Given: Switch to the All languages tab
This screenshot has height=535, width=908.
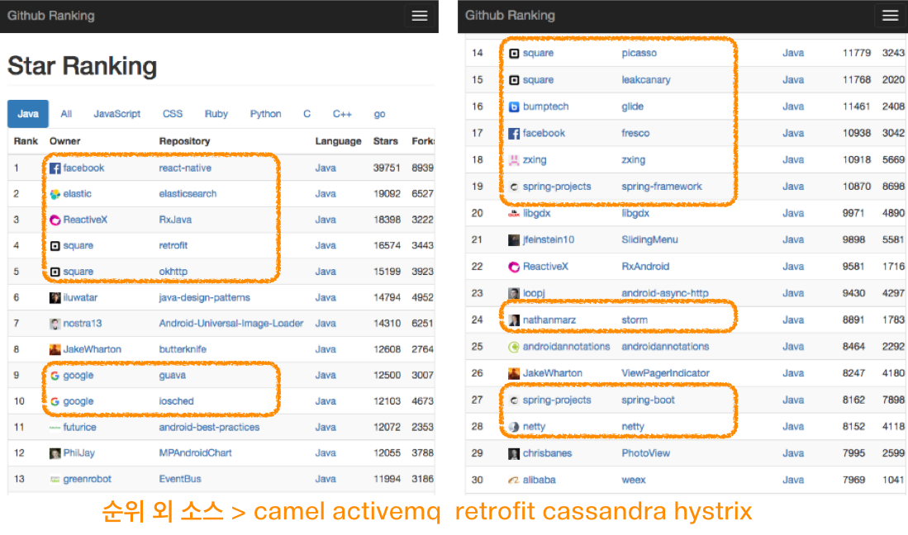Looking at the screenshot, I should (x=66, y=114).
